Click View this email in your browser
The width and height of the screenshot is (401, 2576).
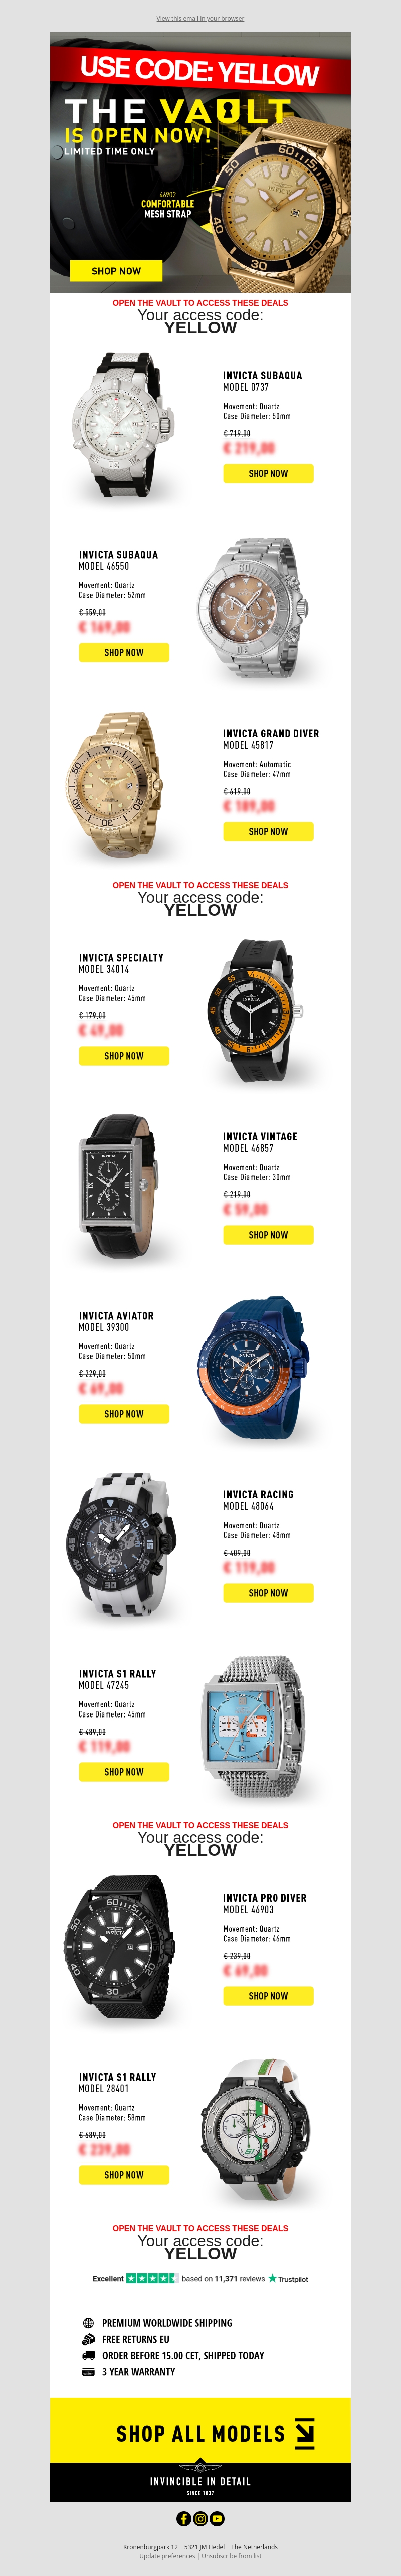click(x=200, y=18)
